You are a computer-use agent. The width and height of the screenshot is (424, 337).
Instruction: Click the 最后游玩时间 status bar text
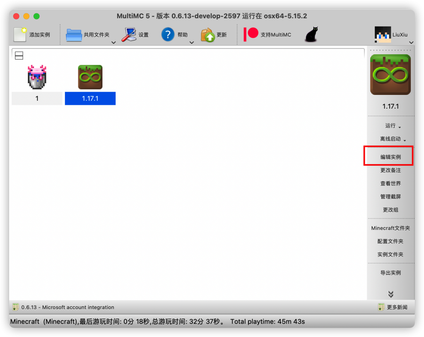[x=114, y=322]
